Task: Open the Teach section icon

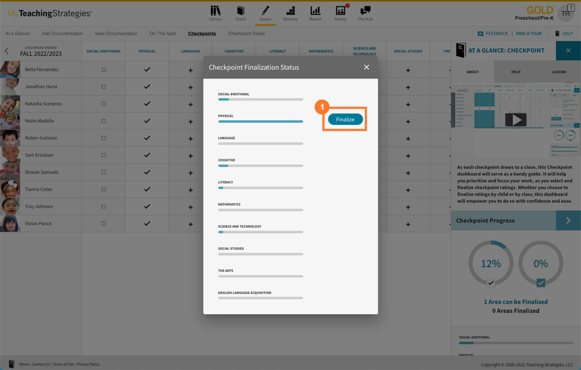Action: 241,13
